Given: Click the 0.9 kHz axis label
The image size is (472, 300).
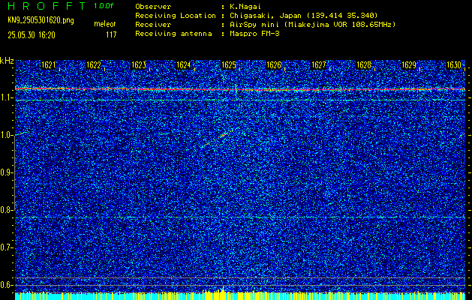Looking at the screenshot, I should [x=6, y=172].
